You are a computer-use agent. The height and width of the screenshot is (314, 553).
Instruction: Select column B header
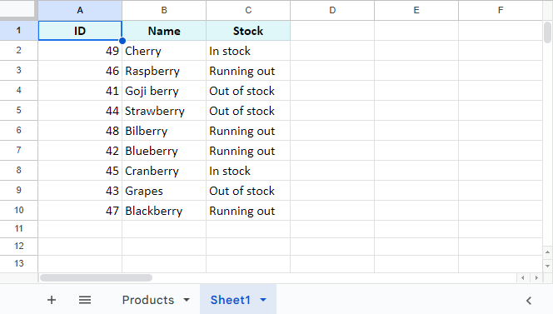pos(164,10)
